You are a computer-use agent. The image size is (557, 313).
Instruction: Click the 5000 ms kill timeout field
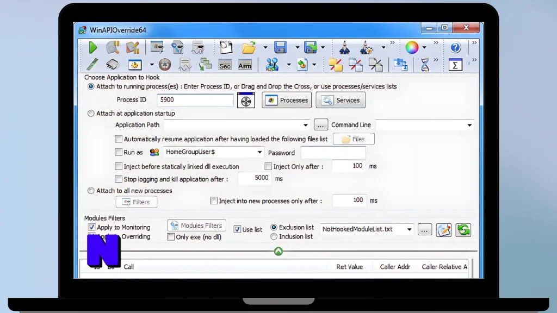pyautogui.click(x=255, y=178)
